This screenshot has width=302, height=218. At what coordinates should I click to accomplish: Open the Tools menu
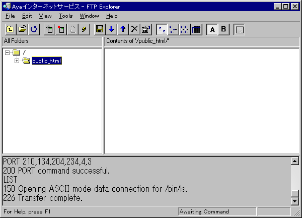pyautogui.click(x=65, y=16)
